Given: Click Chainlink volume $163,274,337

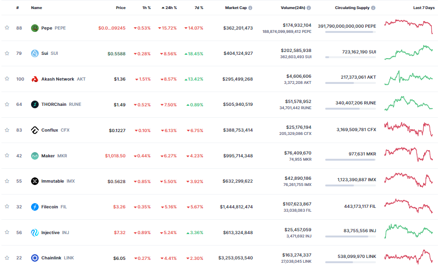Looking at the screenshot, I should click(297, 255).
